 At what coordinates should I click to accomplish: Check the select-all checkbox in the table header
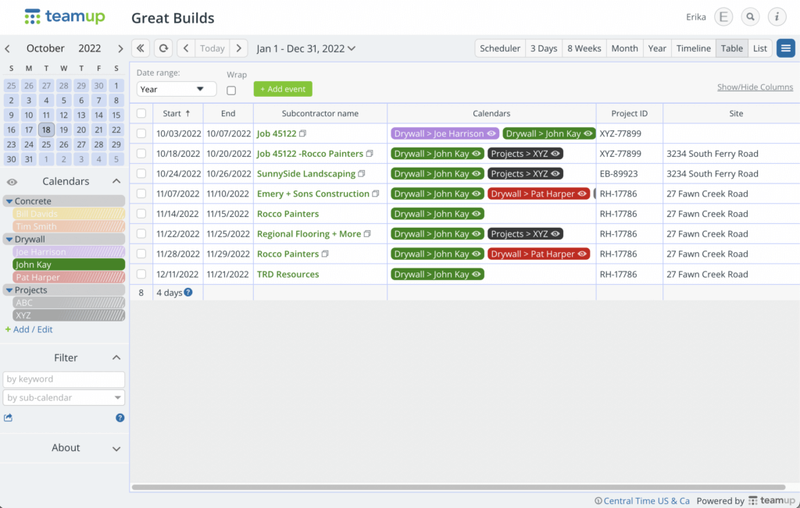coord(141,113)
